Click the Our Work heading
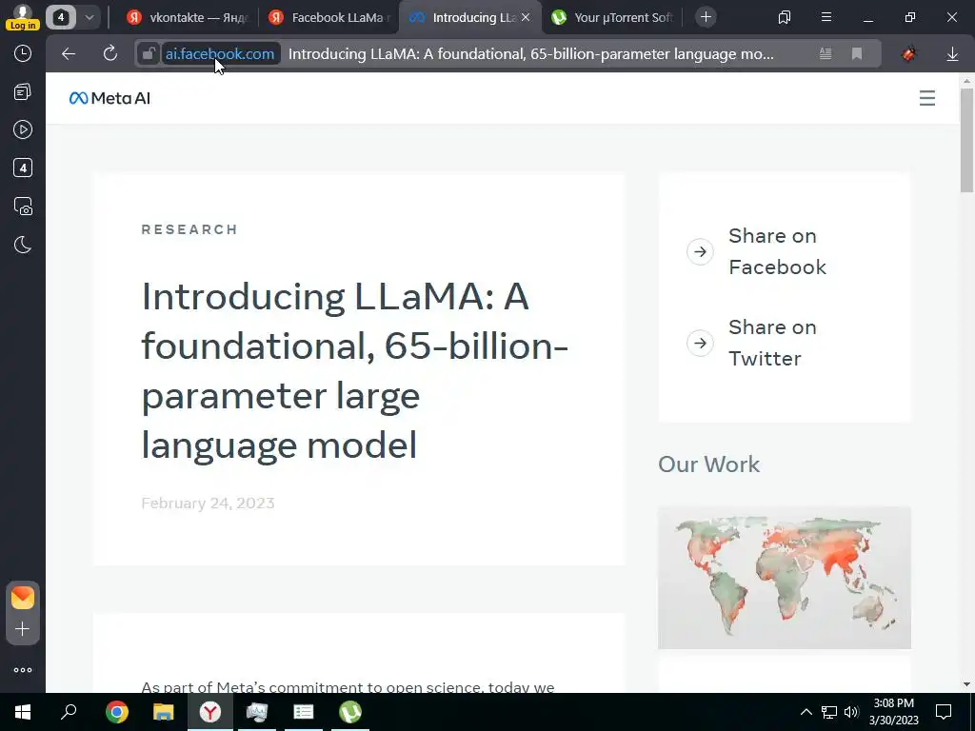Image resolution: width=975 pixels, height=731 pixels. pos(708,464)
